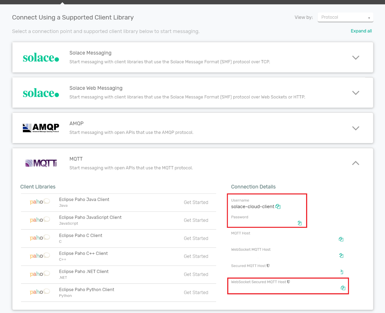Click the Solace Web Messaging logo
This screenshot has height=313, width=385.
click(41, 93)
